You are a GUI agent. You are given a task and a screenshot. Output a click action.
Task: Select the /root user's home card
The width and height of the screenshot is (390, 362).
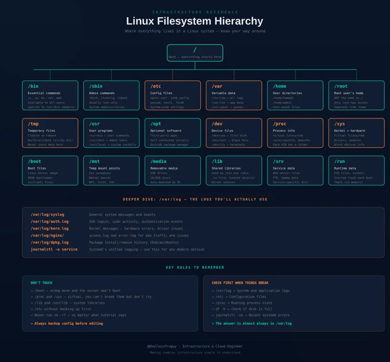[356, 96]
